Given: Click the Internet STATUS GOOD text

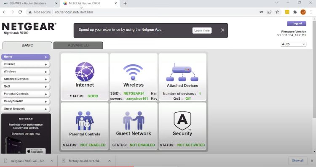Looking at the screenshot, I should click(x=84, y=96).
